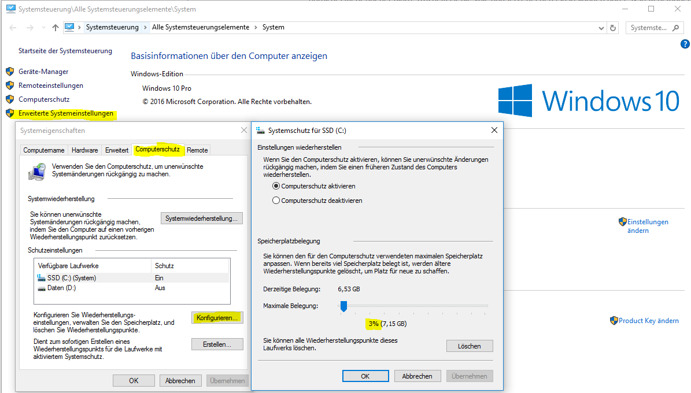
Task: Click the window title bar system icon
Action: pyautogui.click(x=10, y=8)
